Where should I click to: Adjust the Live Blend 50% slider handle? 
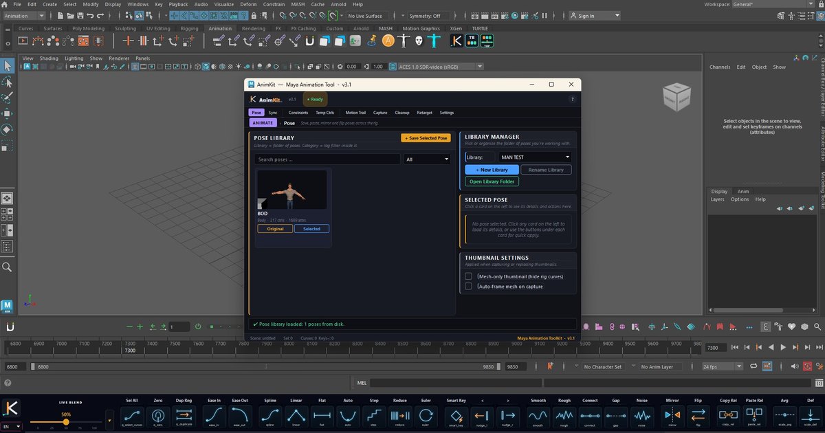click(x=66, y=422)
